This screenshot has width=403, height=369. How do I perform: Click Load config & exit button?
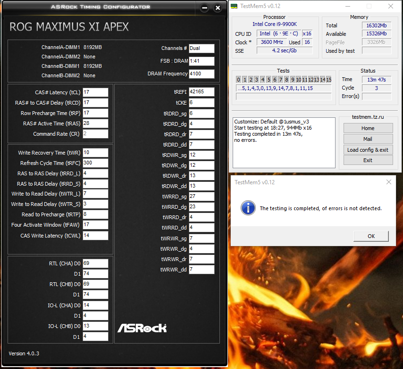(368, 149)
